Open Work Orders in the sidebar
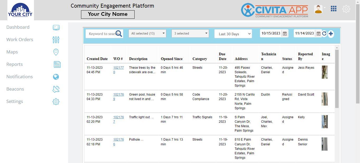 pos(20,39)
